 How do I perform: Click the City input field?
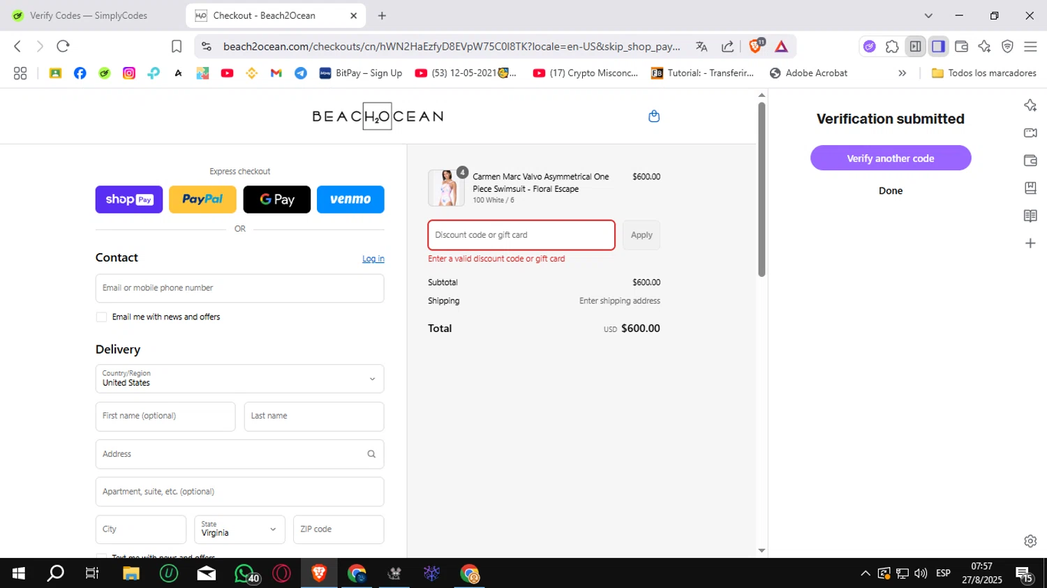pos(141,529)
